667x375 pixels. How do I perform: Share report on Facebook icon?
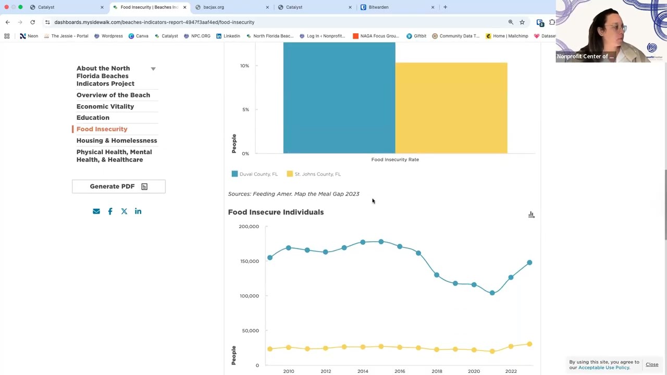click(x=110, y=211)
